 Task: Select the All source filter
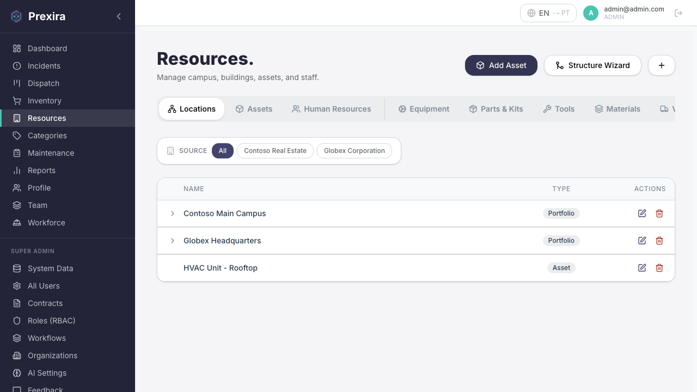click(223, 151)
